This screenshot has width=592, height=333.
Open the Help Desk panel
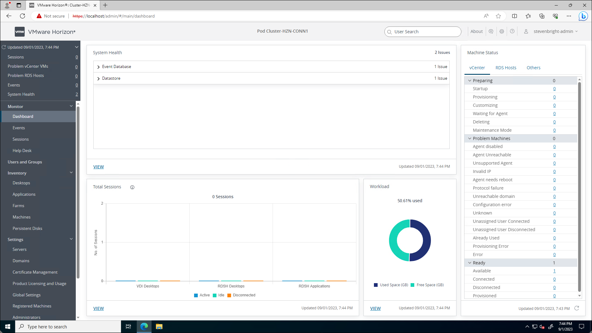click(x=22, y=150)
